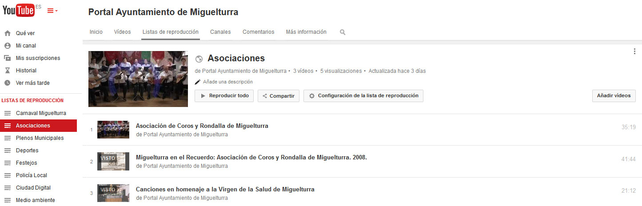
Task: Click duration 35:19 of first video
Action: pos(628,127)
